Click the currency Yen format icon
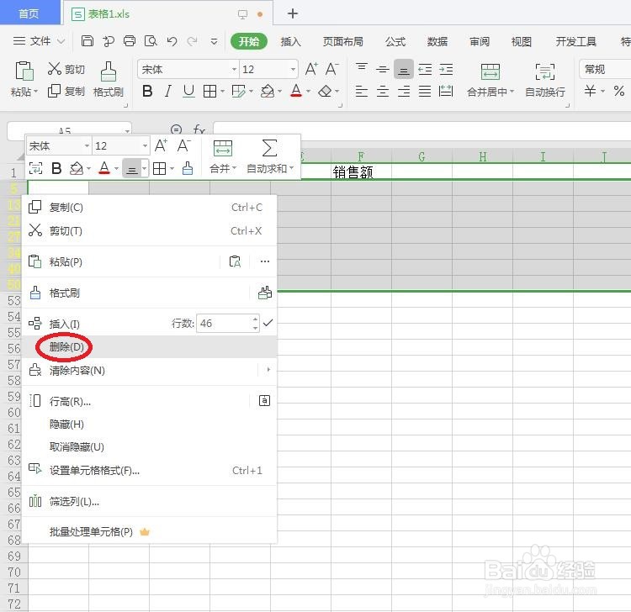 pos(590,91)
